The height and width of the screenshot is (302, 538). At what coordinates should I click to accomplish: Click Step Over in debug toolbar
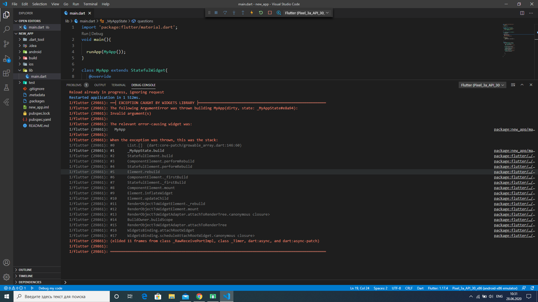(x=225, y=13)
